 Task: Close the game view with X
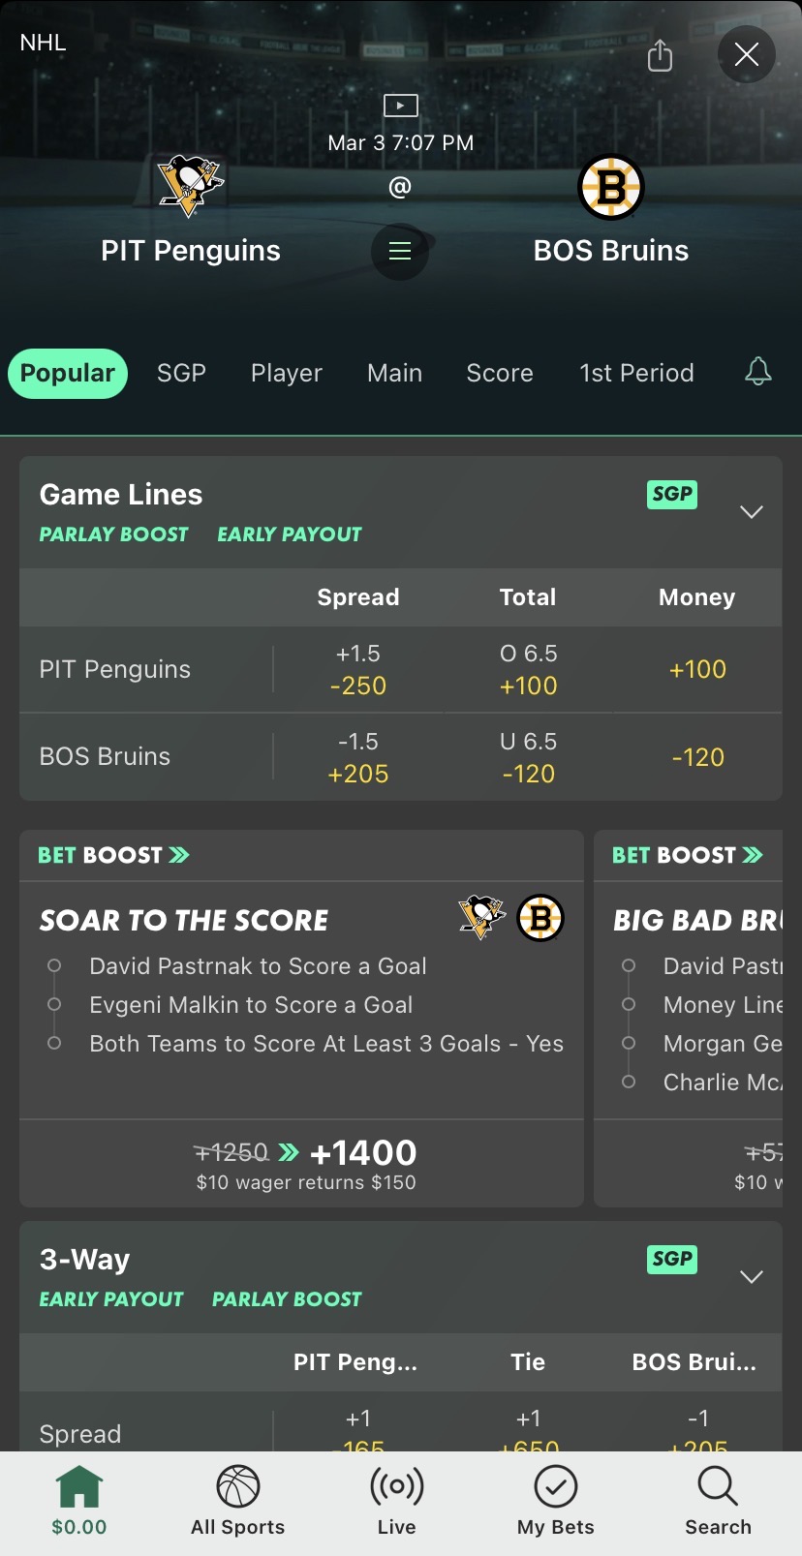tap(746, 54)
